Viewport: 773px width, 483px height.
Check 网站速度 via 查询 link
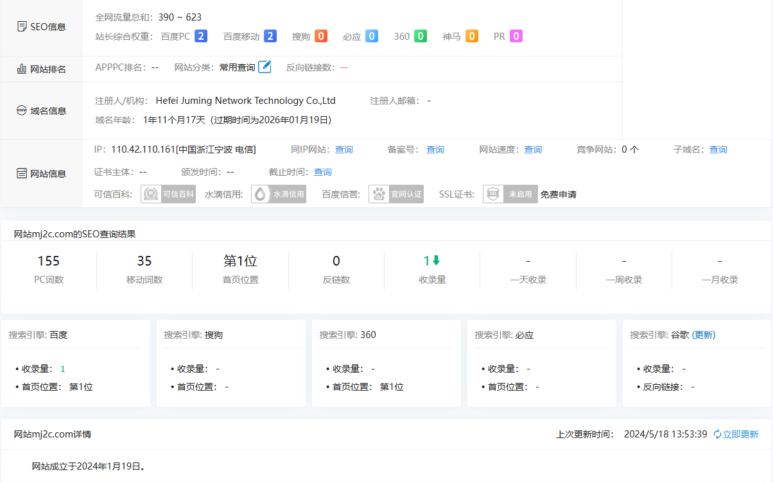533,149
